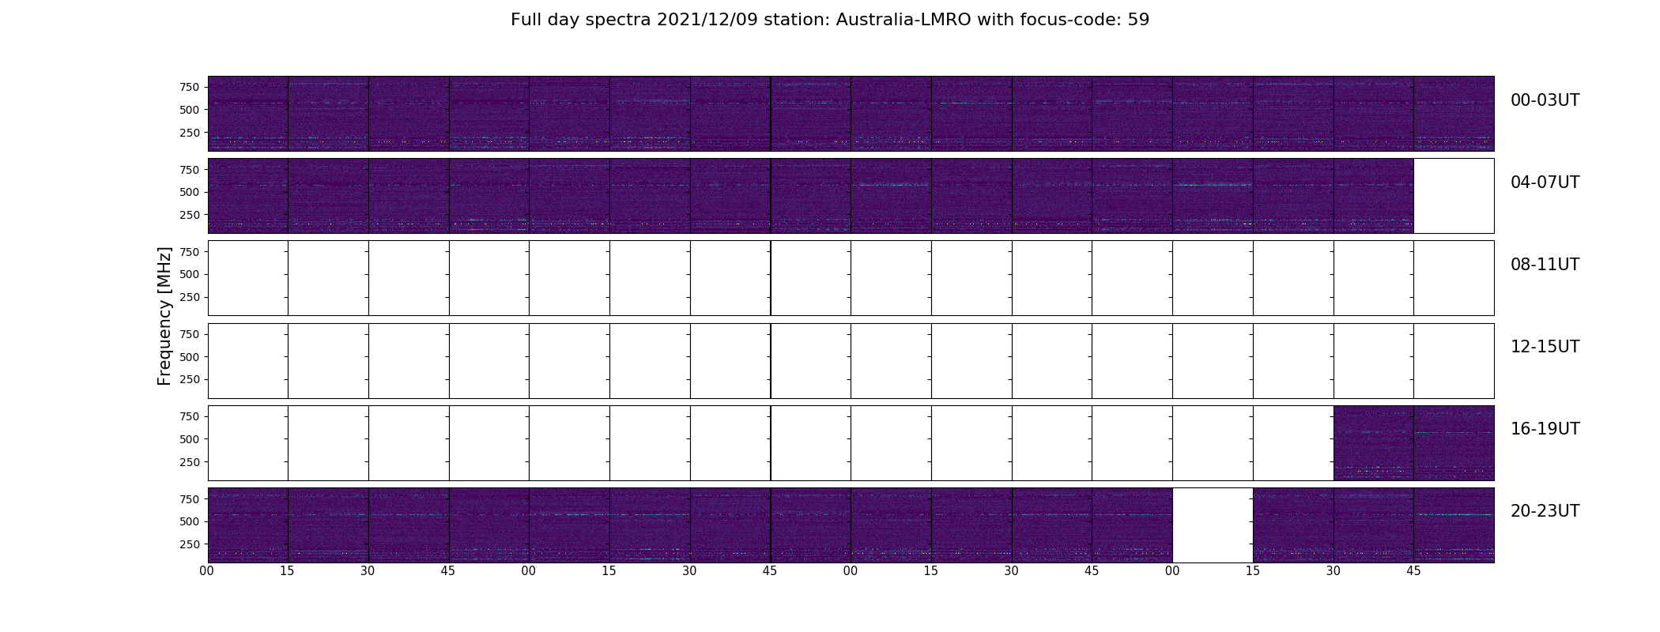Select the '08-11UT' row label
Image resolution: width=1660 pixels, height=632 pixels.
1545,265
